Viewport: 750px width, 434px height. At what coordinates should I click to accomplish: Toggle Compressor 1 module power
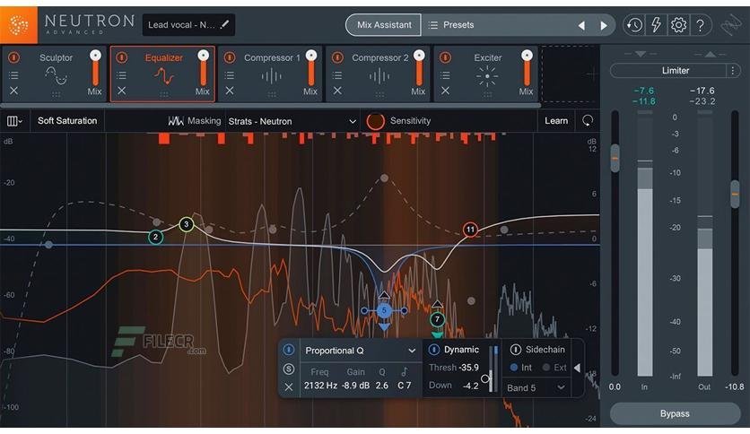click(230, 57)
